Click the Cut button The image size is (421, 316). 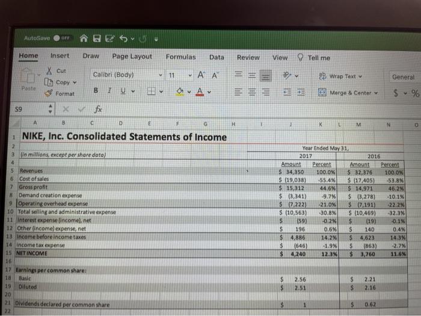56,71
